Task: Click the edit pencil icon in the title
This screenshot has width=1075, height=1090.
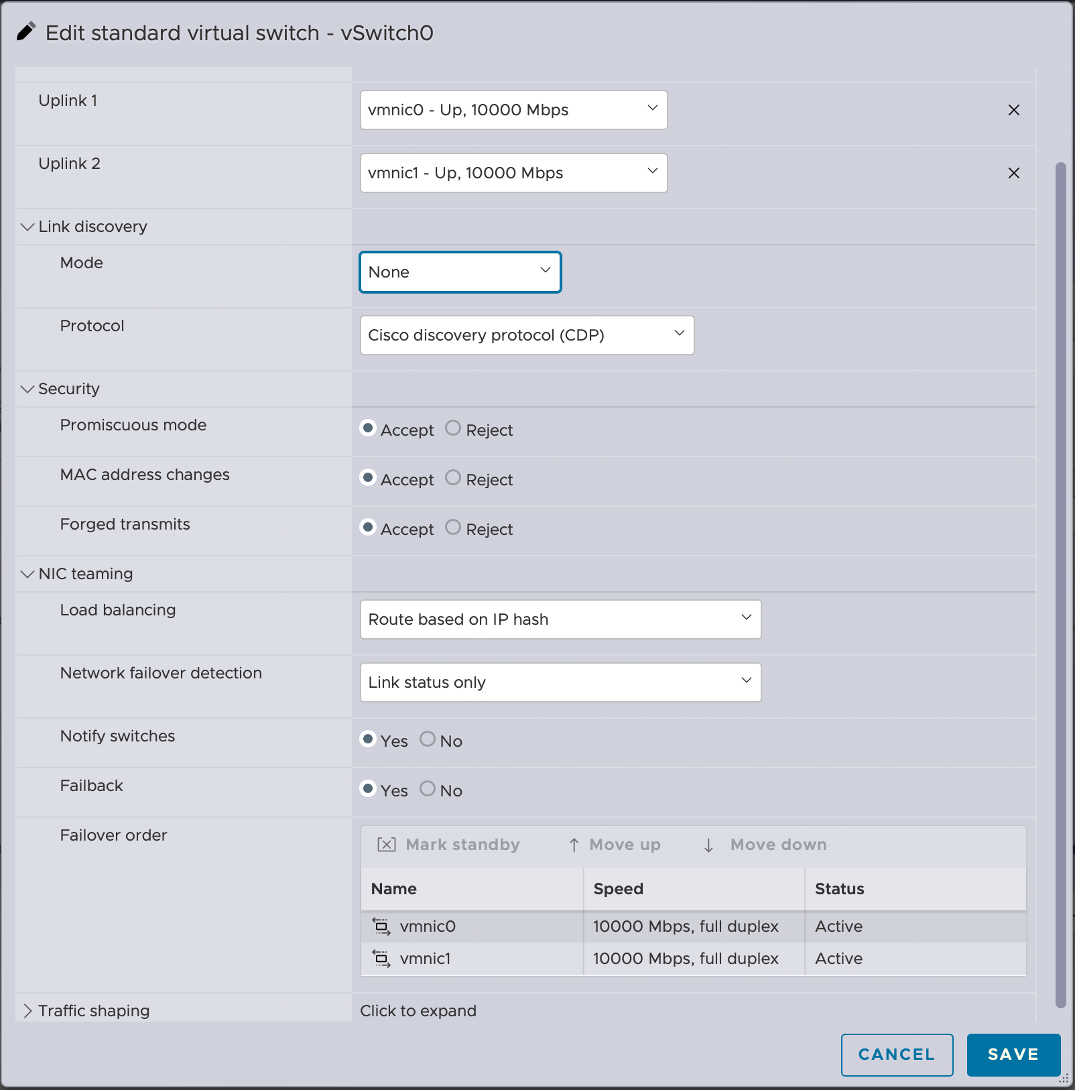Action: click(x=25, y=31)
